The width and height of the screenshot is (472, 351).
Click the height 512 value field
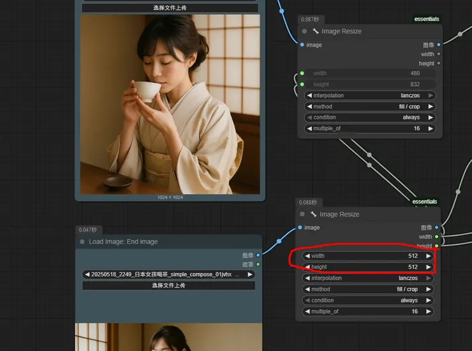click(368, 267)
